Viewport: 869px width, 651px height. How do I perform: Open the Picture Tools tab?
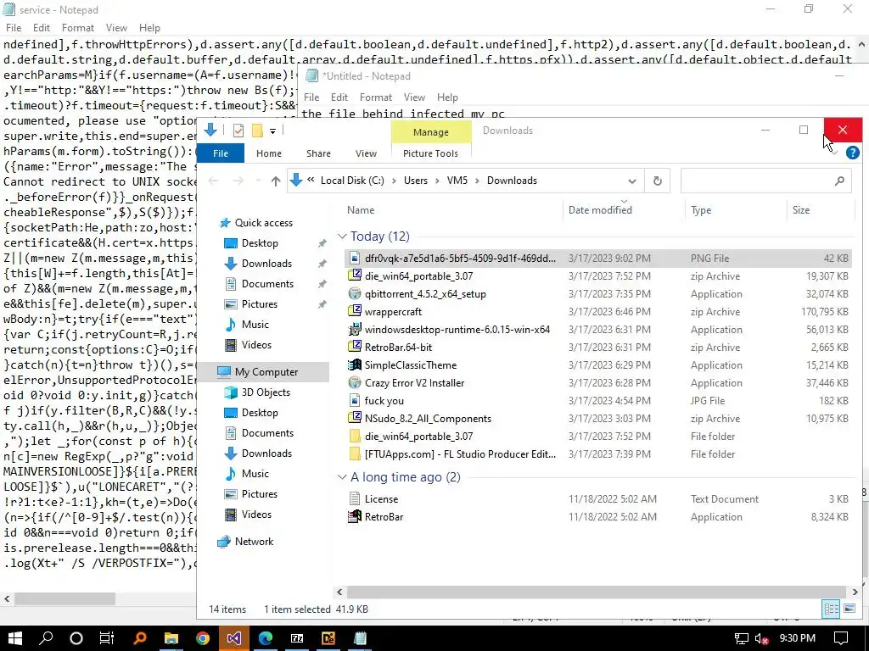click(x=430, y=153)
